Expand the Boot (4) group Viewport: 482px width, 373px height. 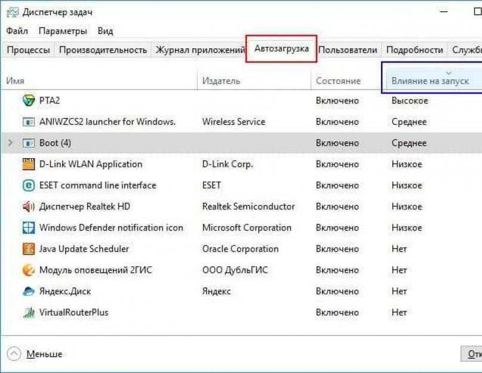tap(10, 143)
